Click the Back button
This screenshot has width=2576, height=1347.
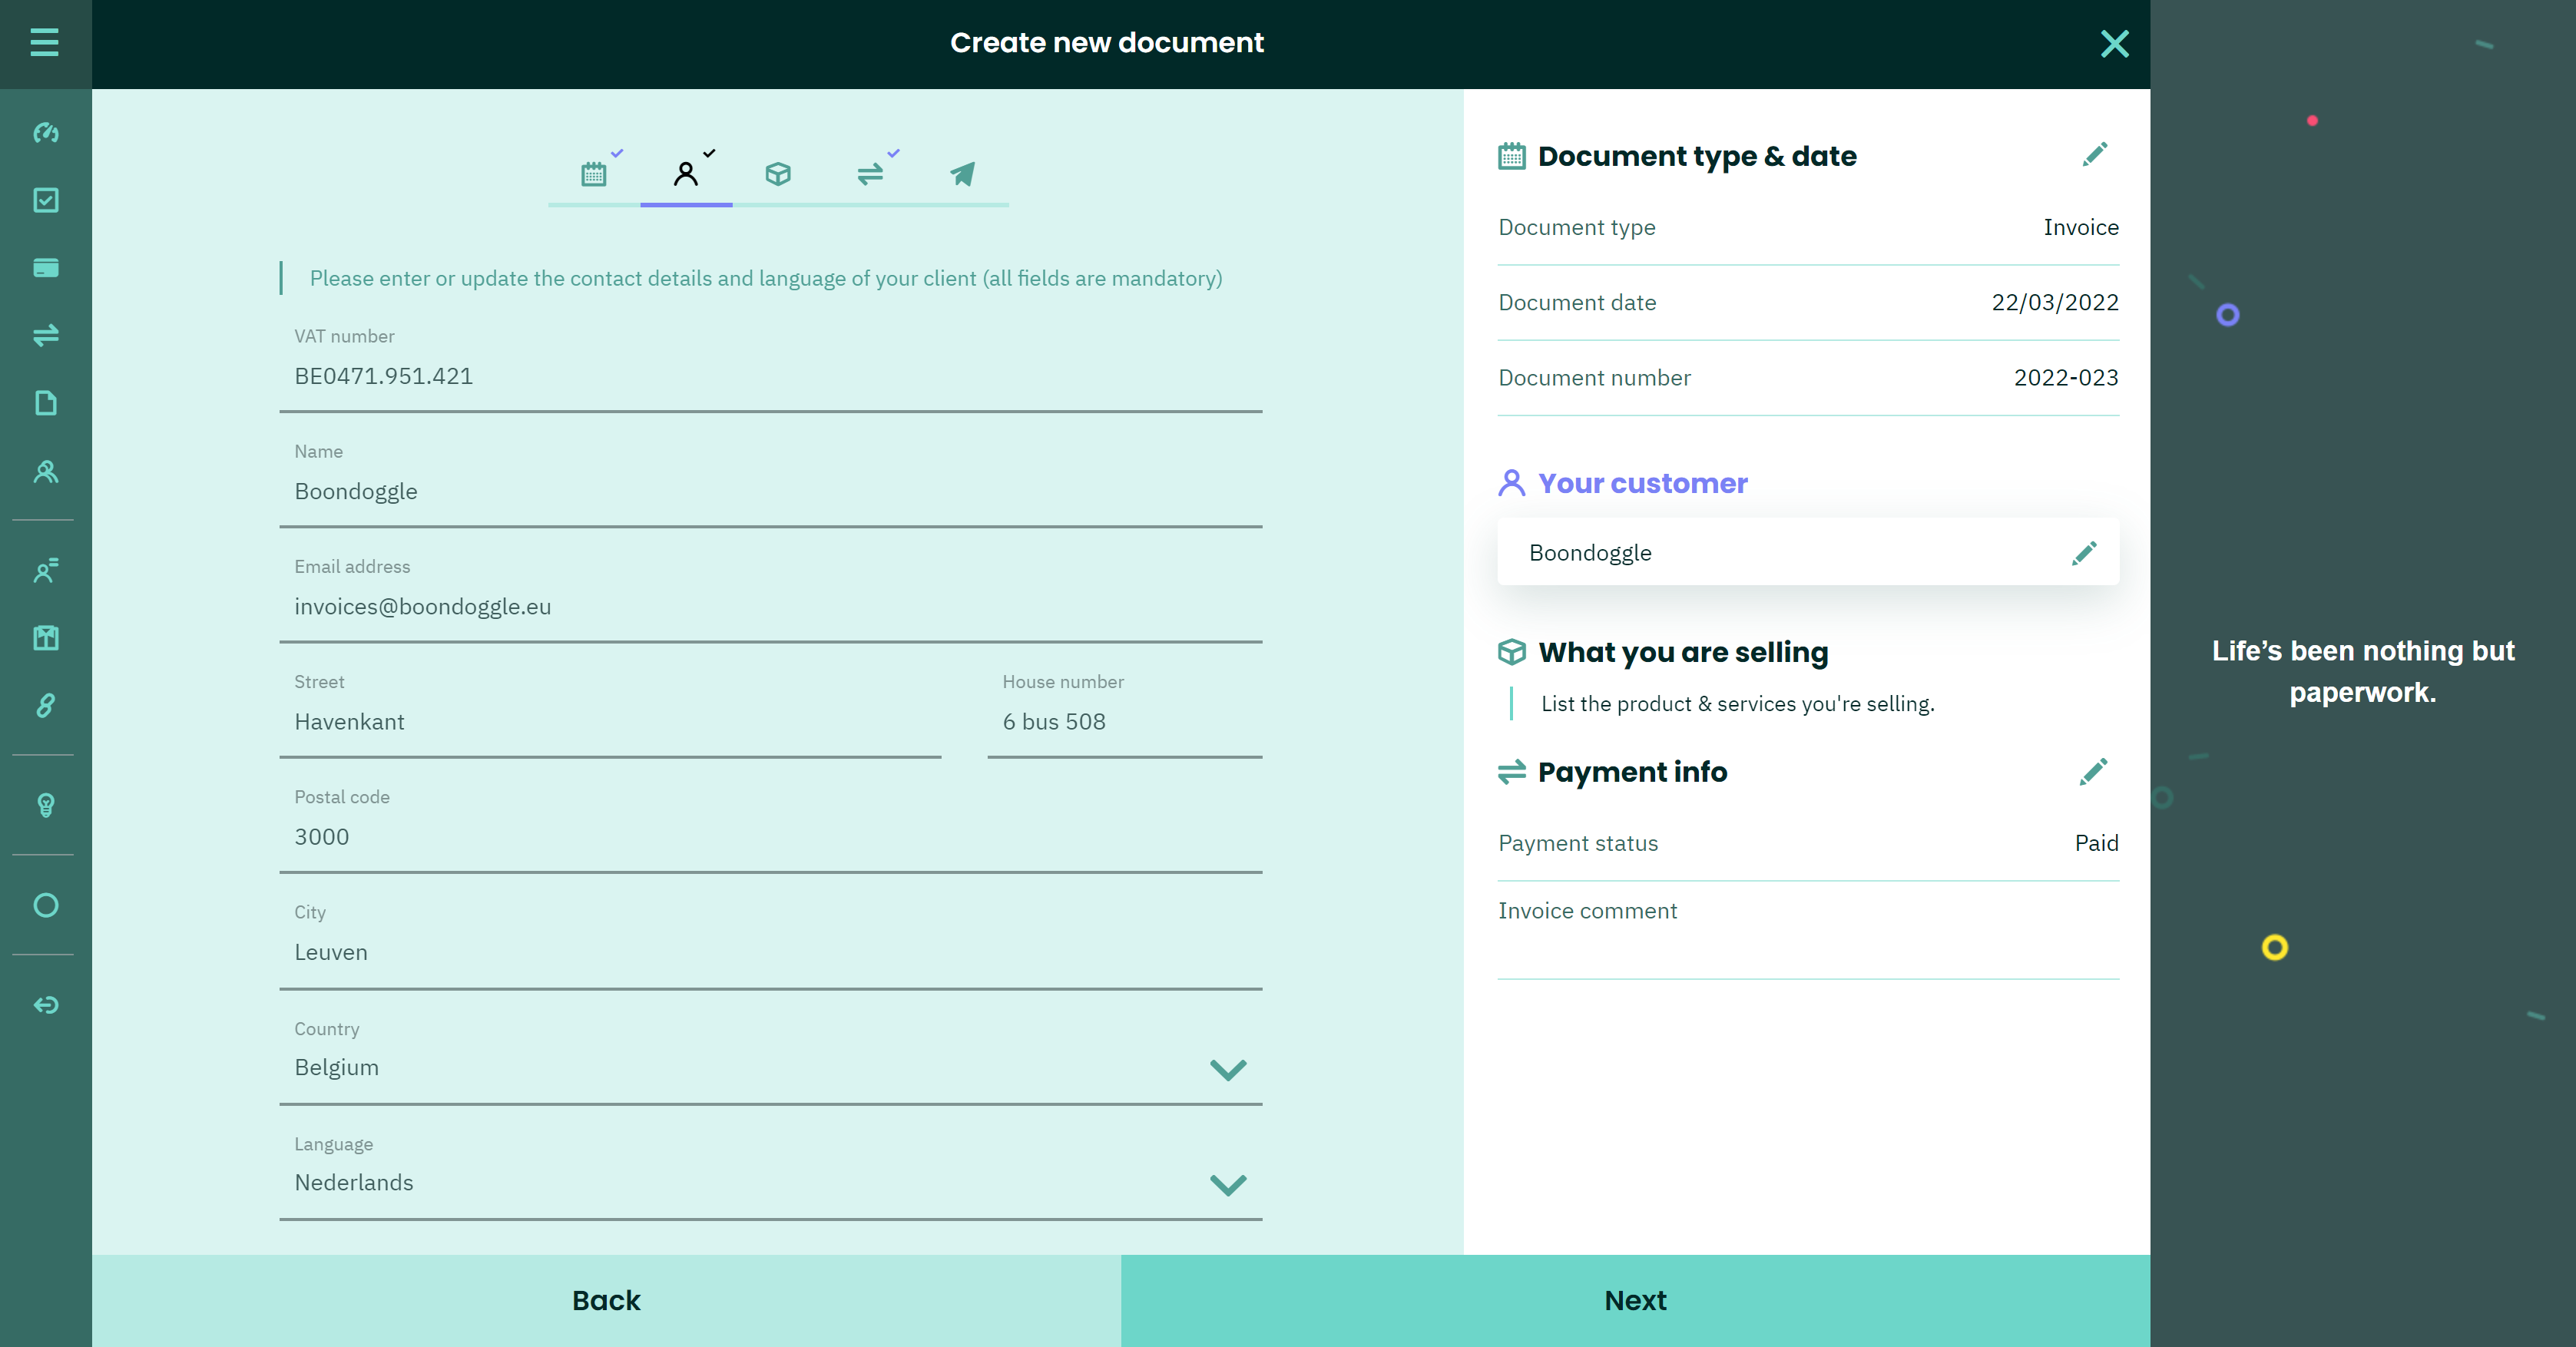tap(606, 1301)
